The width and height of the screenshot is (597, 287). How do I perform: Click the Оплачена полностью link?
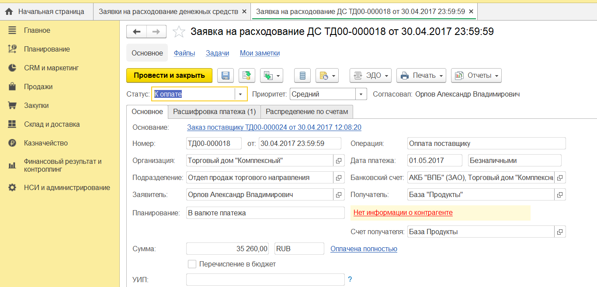pyautogui.click(x=364, y=249)
